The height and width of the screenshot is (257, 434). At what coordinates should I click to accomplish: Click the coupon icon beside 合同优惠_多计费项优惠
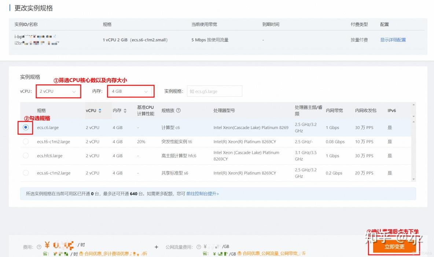[80, 253]
